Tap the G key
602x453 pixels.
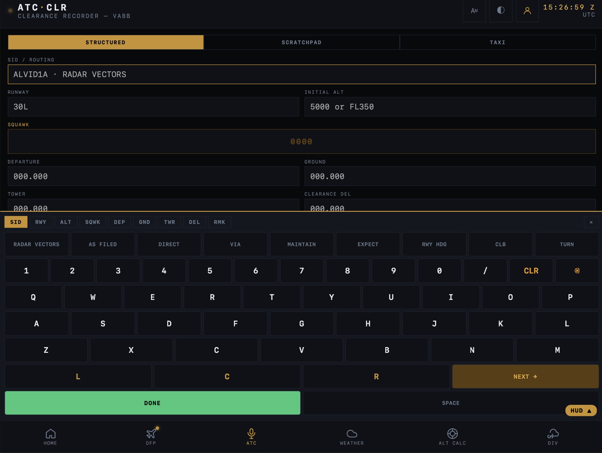[x=302, y=323]
